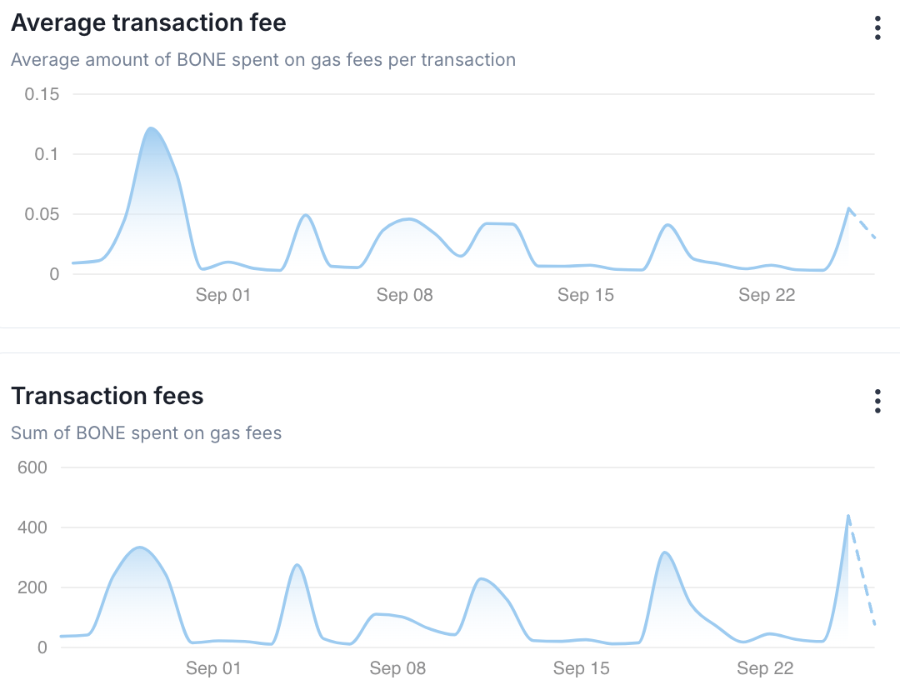Click the Sep 15 label on the Transaction fees chart
This screenshot has height=695, width=900.
581,668
